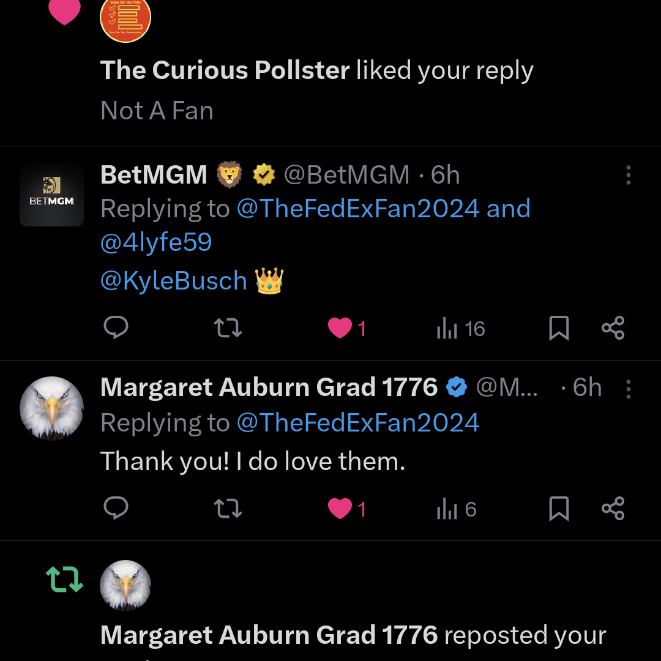This screenshot has height=661, width=661.
Task: Unlike Margaret's 'Thank you' tweet
Action: (340, 509)
